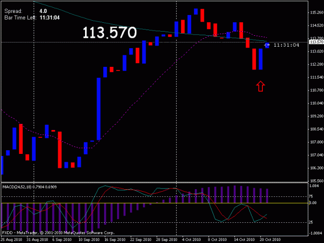Click the 1.084 label on the MACD scale
The height and width of the screenshot is (243, 324).
pos(315,186)
